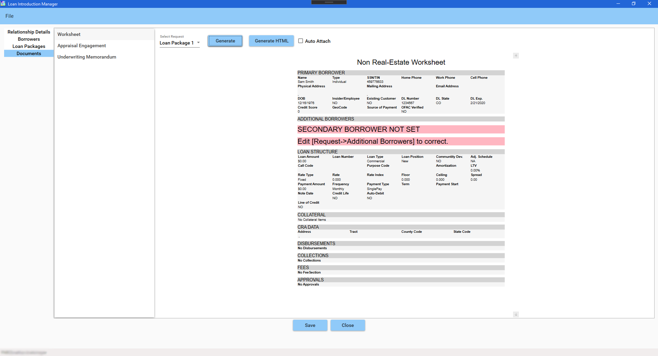The image size is (658, 356).
Task: Click the Rate Type value Fixed
Action: tap(302, 180)
